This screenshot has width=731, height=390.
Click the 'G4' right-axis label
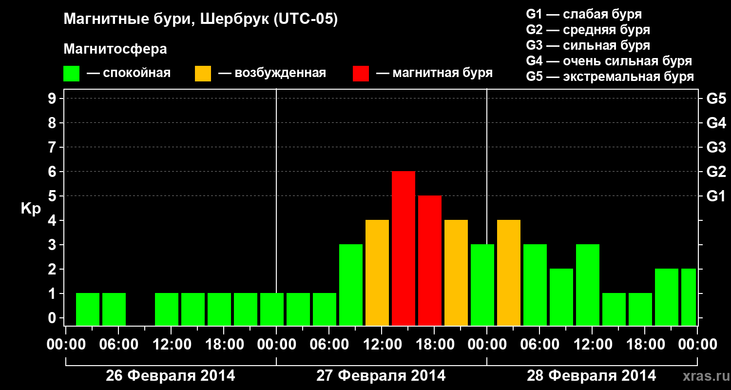click(x=716, y=123)
